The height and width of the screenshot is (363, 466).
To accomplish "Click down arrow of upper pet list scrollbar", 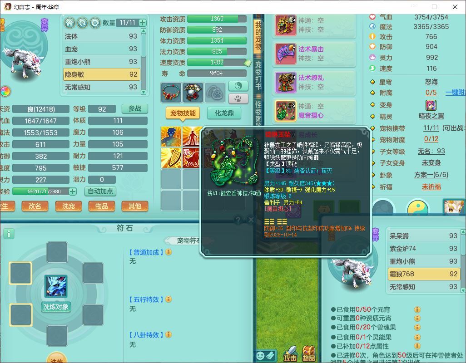I will tap(144, 92).
